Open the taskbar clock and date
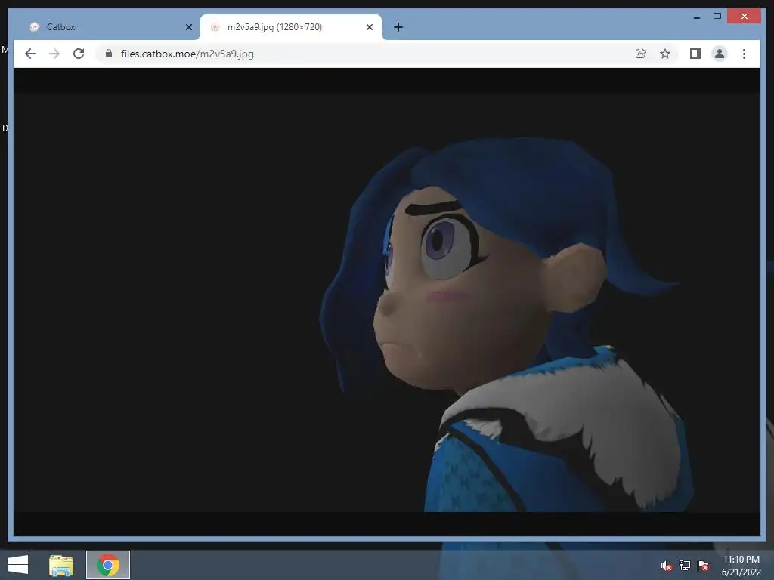This screenshot has height=580, width=774. click(741, 566)
